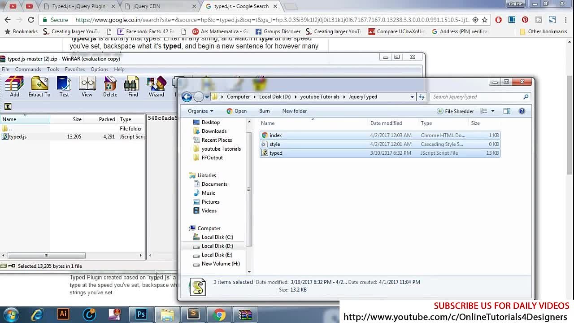Click the Find icon in WinRAR toolbar

pyautogui.click(x=133, y=87)
